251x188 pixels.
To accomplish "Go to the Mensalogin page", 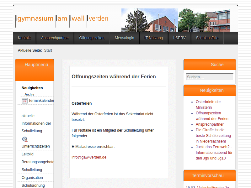I will coord(124,38).
